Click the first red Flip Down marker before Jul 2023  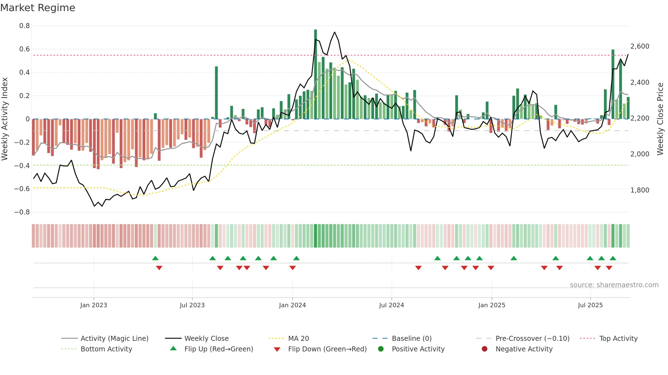159,268
